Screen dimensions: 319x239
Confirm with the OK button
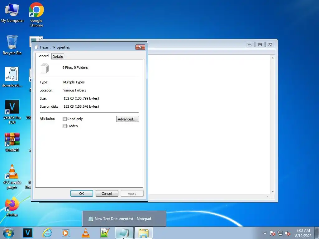82,194
